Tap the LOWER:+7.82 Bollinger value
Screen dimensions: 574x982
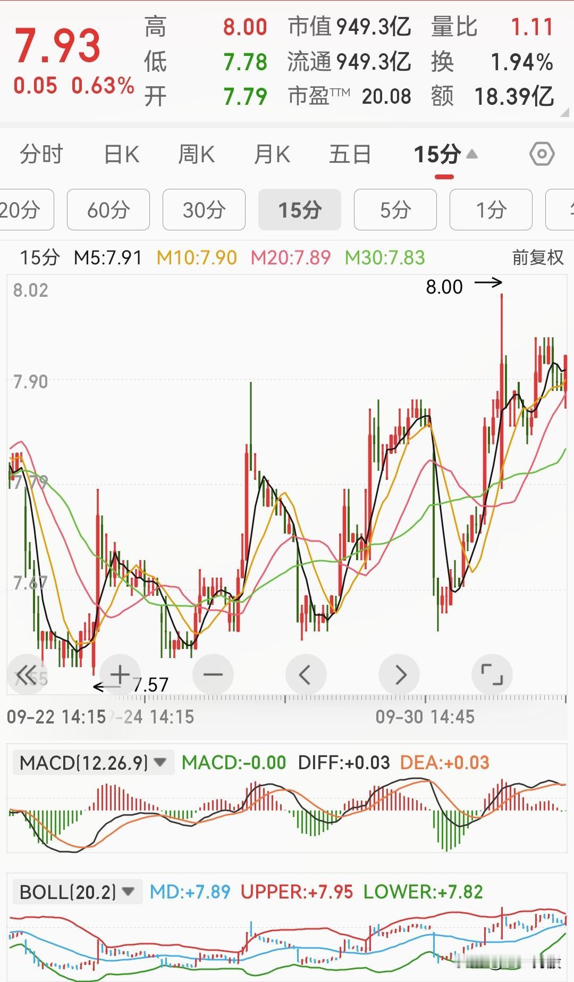423,892
